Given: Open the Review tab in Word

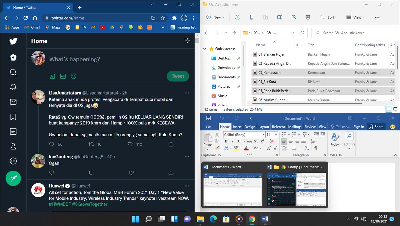Looking at the screenshot, I should coord(310,127).
